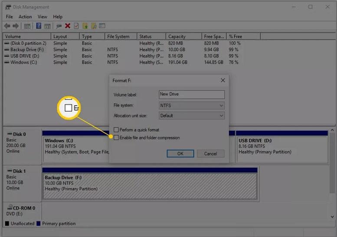337x237 pixels.
Task: Sort by the Type column header
Action: (x=92, y=36)
